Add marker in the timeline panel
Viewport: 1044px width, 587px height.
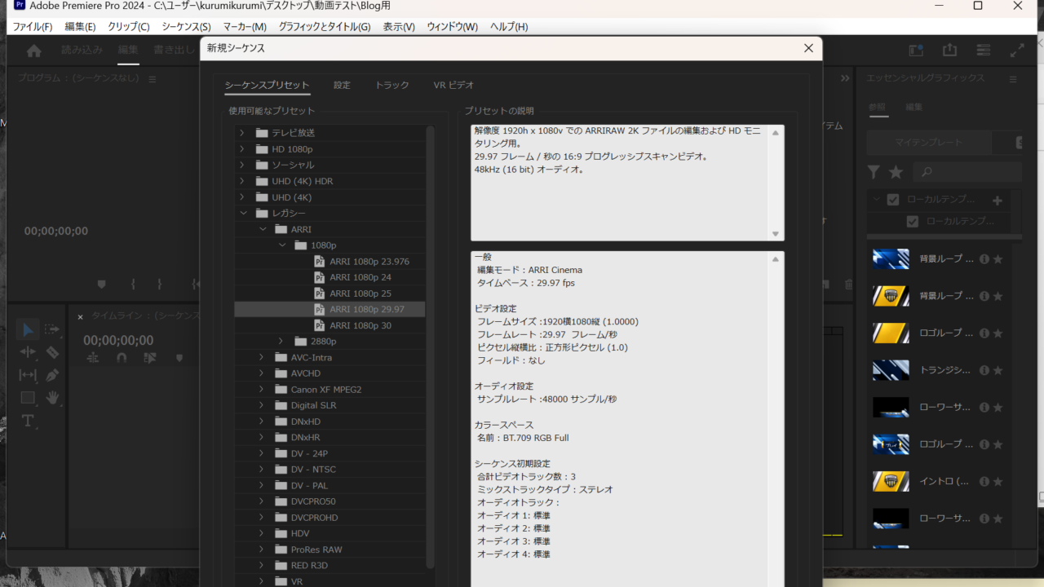click(x=179, y=357)
